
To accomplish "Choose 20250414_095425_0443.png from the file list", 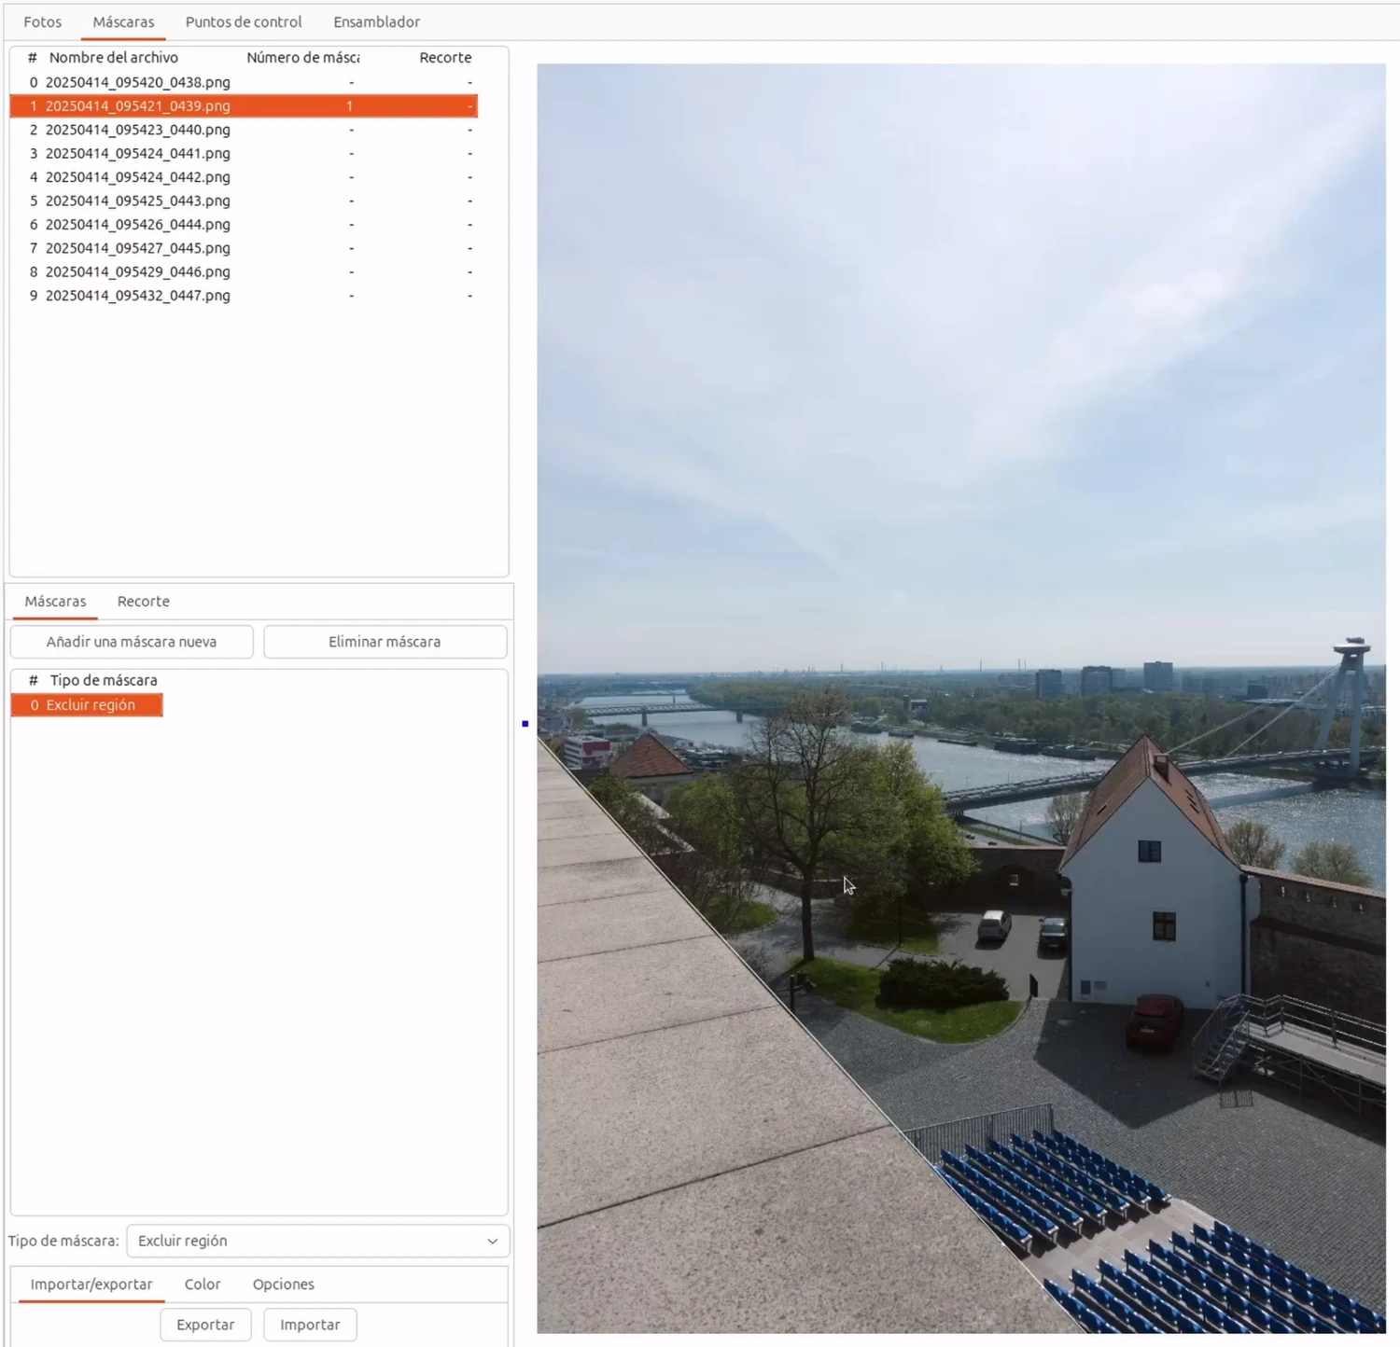I will click(137, 201).
